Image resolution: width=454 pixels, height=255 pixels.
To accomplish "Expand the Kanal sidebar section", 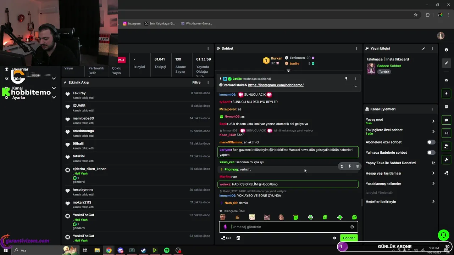I will [54, 88].
